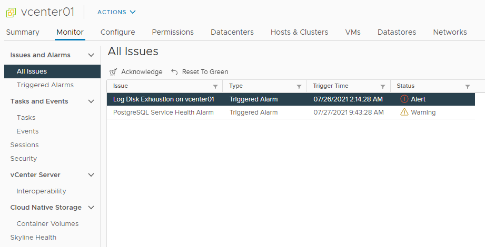Viewport: 485px width, 247px height.
Task: Open the Type column filter icon
Action: coord(299,86)
